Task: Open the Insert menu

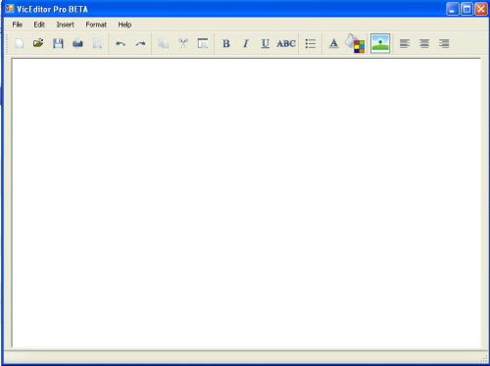Action: point(66,25)
